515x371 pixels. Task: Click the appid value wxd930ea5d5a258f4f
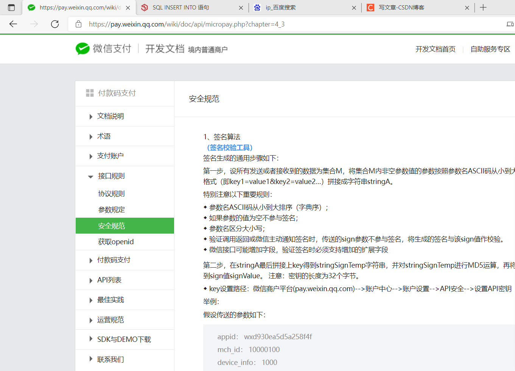point(278,337)
